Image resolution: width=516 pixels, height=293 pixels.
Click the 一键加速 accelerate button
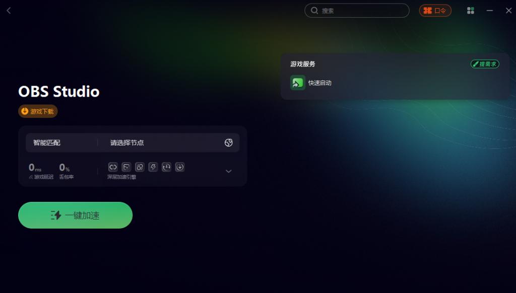click(x=76, y=215)
